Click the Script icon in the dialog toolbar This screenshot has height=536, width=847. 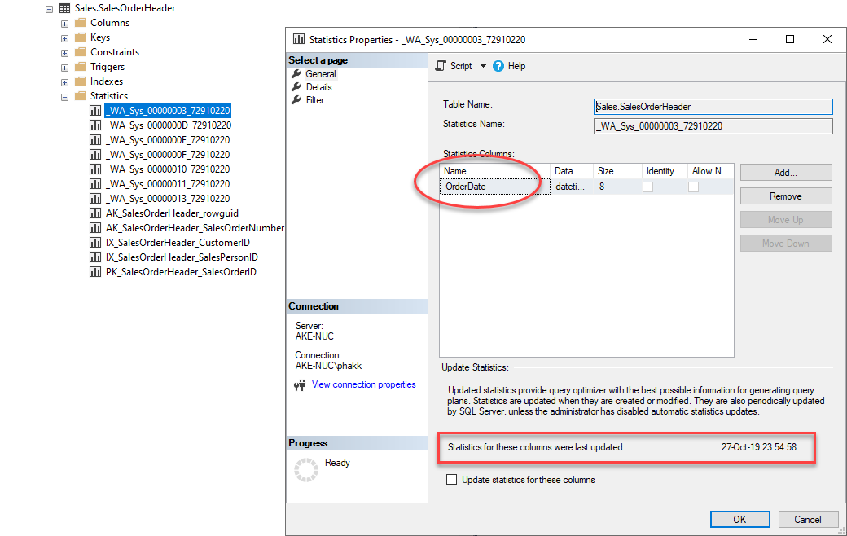(441, 66)
